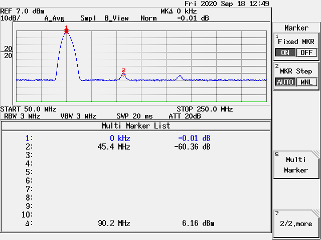
Task: Go to the 2/2,more softkey page
Action: tap(296, 224)
